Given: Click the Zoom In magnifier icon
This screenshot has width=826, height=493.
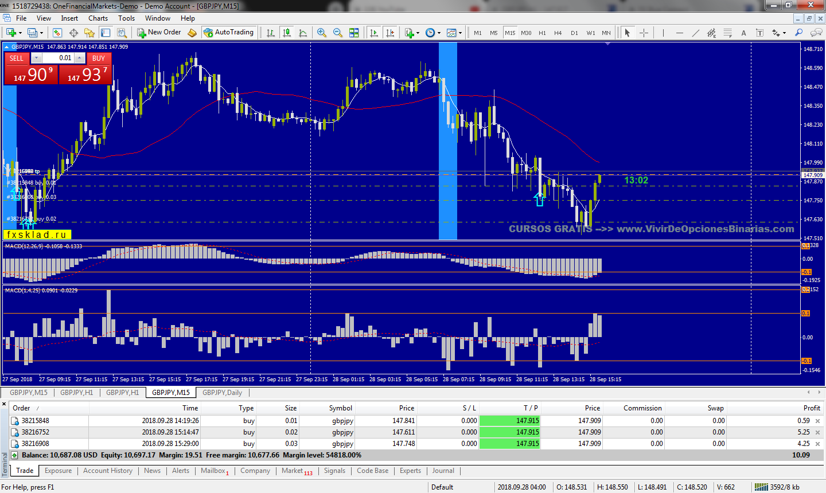Looking at the screenshot, I should point(322,33).
